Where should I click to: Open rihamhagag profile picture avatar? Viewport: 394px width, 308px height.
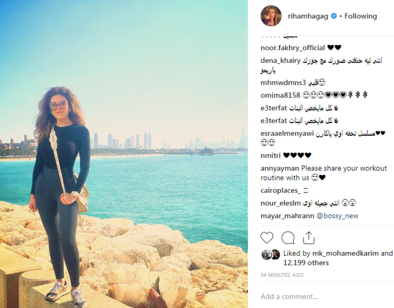click(x=271, y=16)
